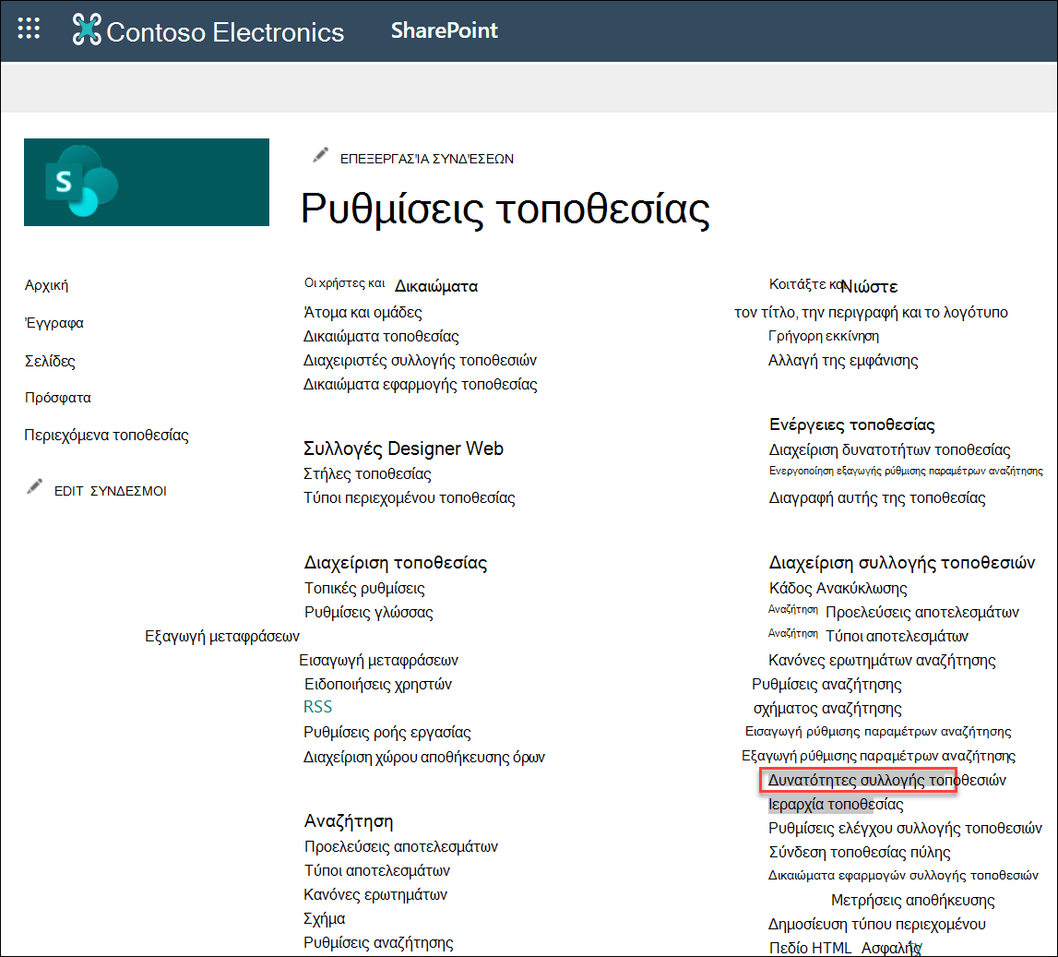The image size is (1058, 957).
Task: Open Ρυθμίσεις αναζήτησης under Αναζήτηση heading
Action: point(378,943)
